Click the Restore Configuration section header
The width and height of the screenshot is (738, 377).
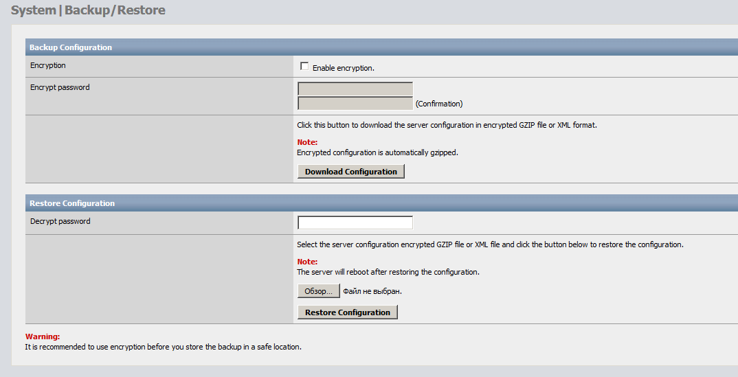[72, 203]
